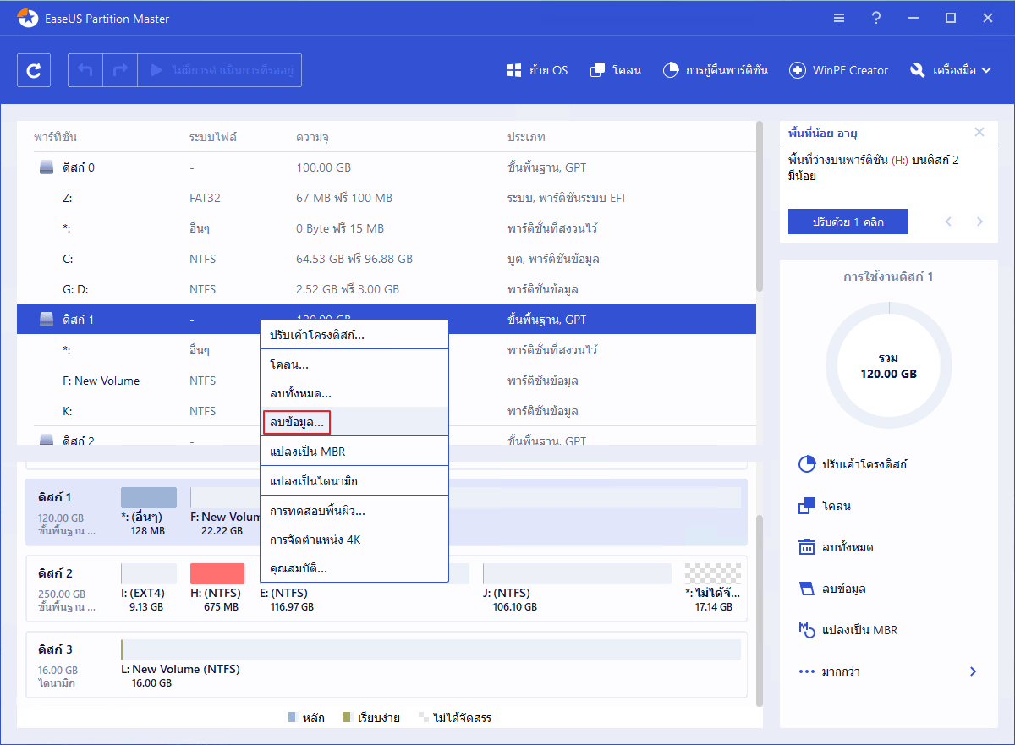Choose ลบข้อมูล... from context menu
The image size is (1015, 745).
click(354, 422)
